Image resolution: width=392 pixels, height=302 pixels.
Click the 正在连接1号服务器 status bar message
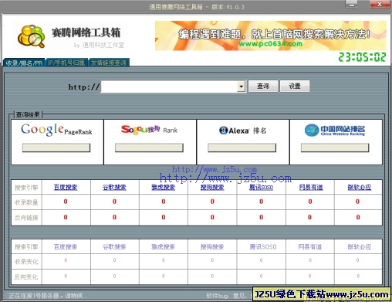click(48, 296)
